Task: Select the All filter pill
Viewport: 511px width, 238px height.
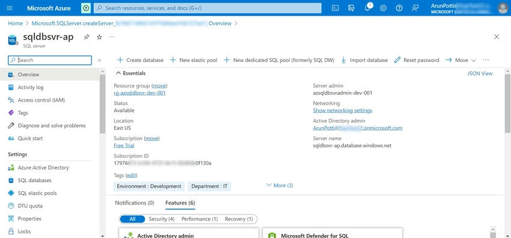Action: pyautogui.click(x=132, y=219)
